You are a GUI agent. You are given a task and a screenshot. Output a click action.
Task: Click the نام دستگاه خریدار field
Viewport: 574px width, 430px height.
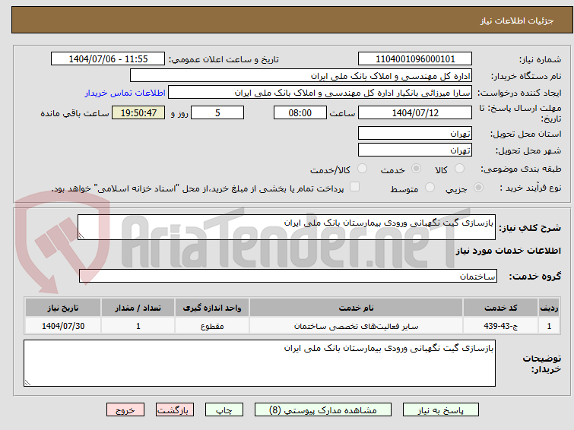301,76
